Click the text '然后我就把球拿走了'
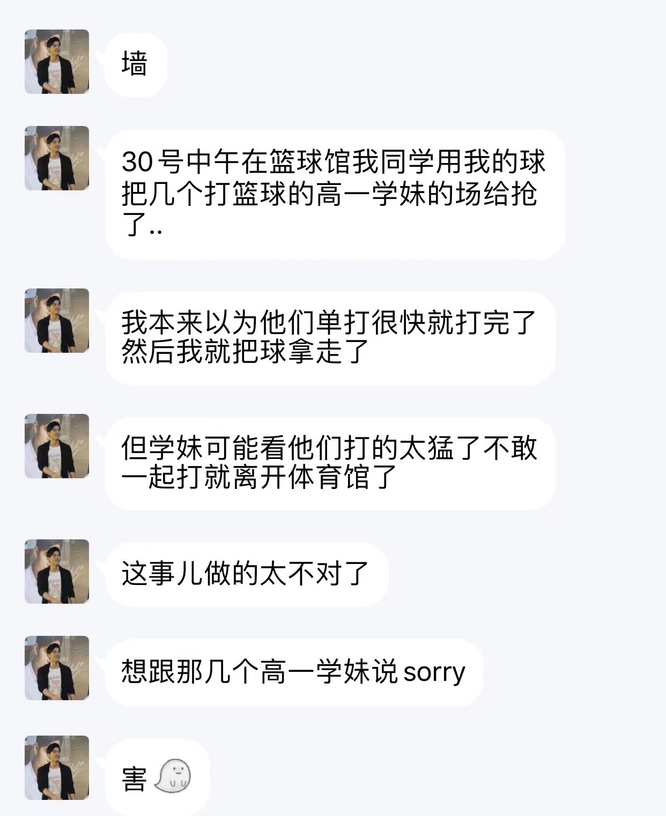This screenshot has height=816, width=666. (245, 352)
